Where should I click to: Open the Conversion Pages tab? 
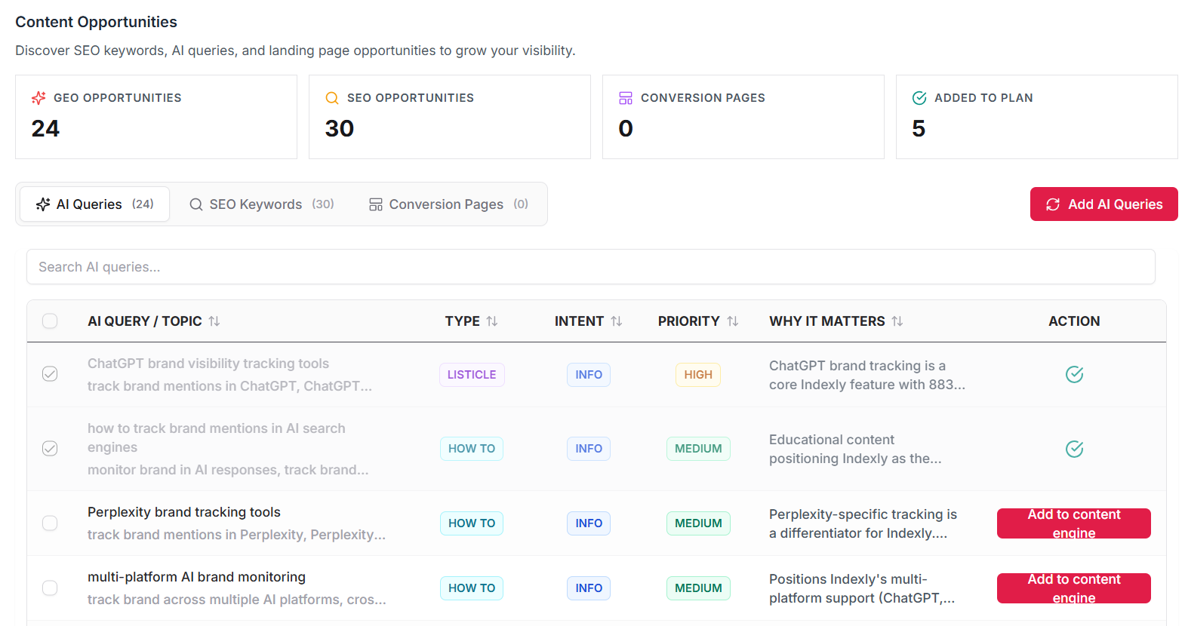pyautogui.click(x=448, y=204)
